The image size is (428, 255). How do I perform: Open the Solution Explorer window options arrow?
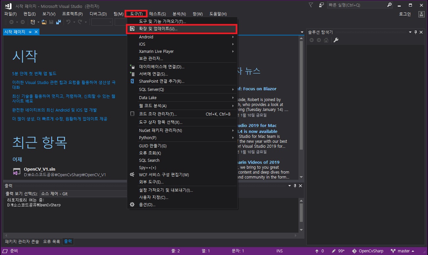(x=410, y=32)
